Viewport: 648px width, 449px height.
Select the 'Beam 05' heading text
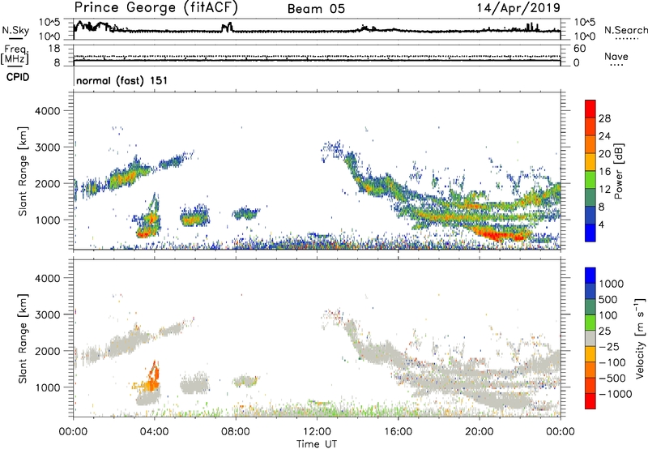click(x=316, y=9)
